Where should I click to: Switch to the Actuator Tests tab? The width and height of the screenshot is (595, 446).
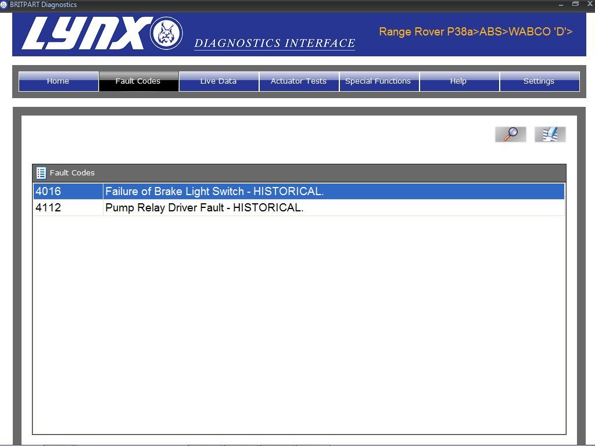click(299, 81)
